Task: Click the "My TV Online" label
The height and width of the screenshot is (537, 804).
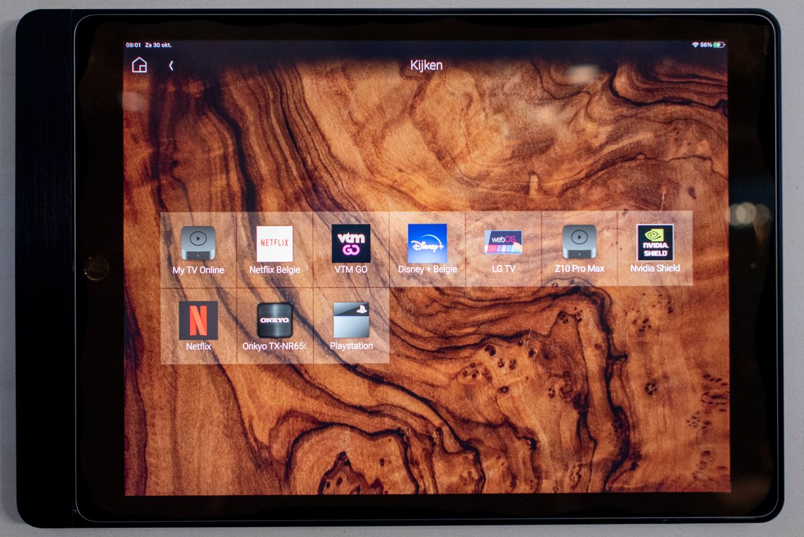Action: [x=199, y=270]
